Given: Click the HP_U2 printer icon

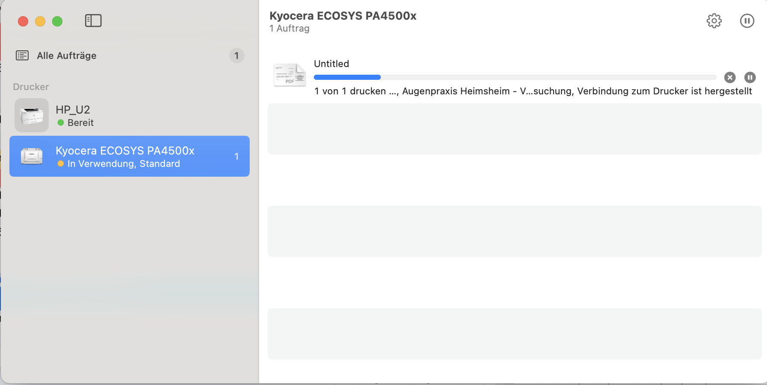Looking at the screenshot, I should click(x=32, y=115).
